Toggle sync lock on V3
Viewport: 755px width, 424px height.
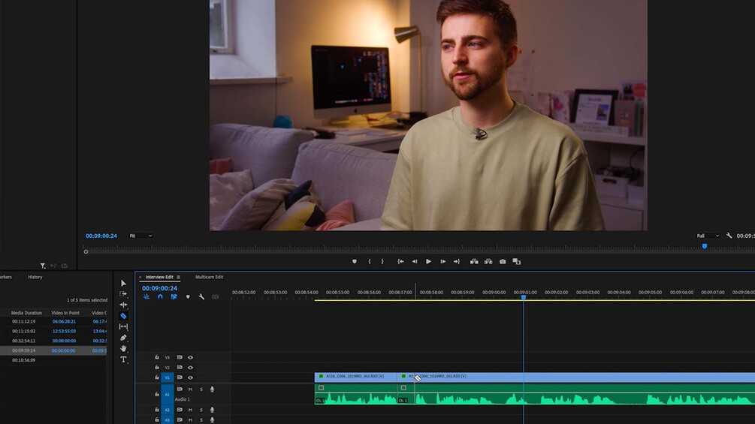[x=180, y=358]
